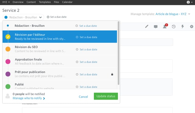Select the purple Prêt pour publication circle
195x113 pixels.
pos(8,74)
